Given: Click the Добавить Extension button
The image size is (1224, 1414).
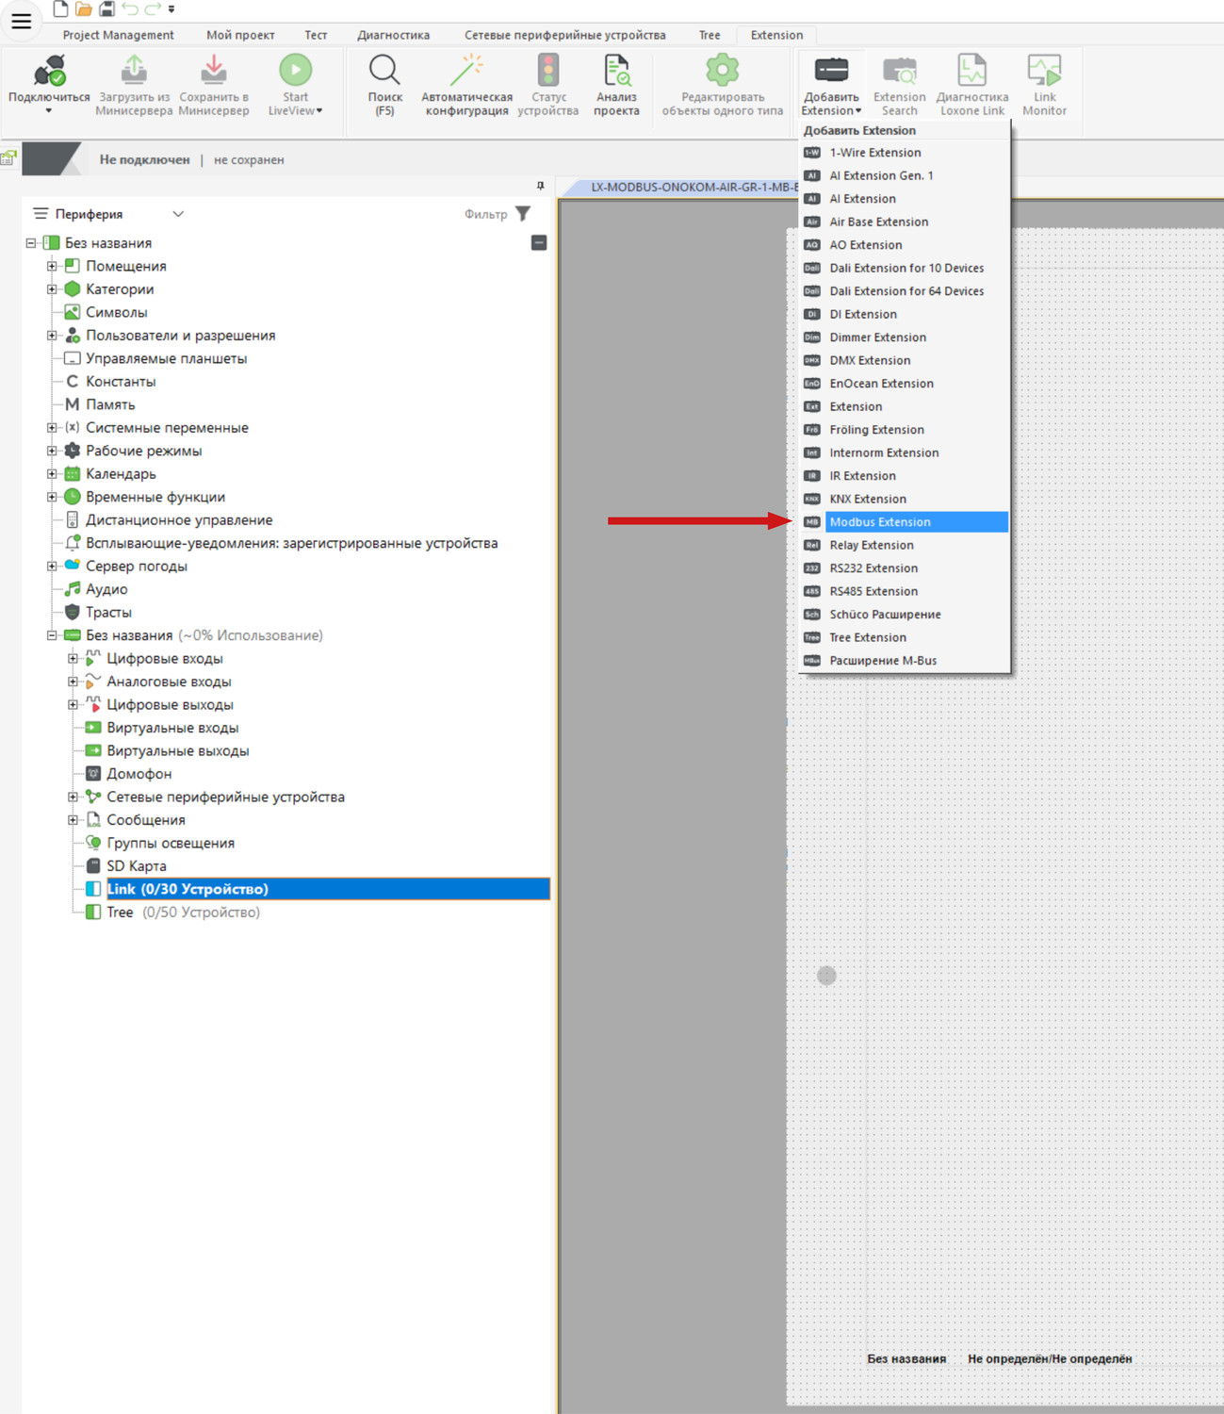Looking at the screenshot, I should (x=831, y=85).
